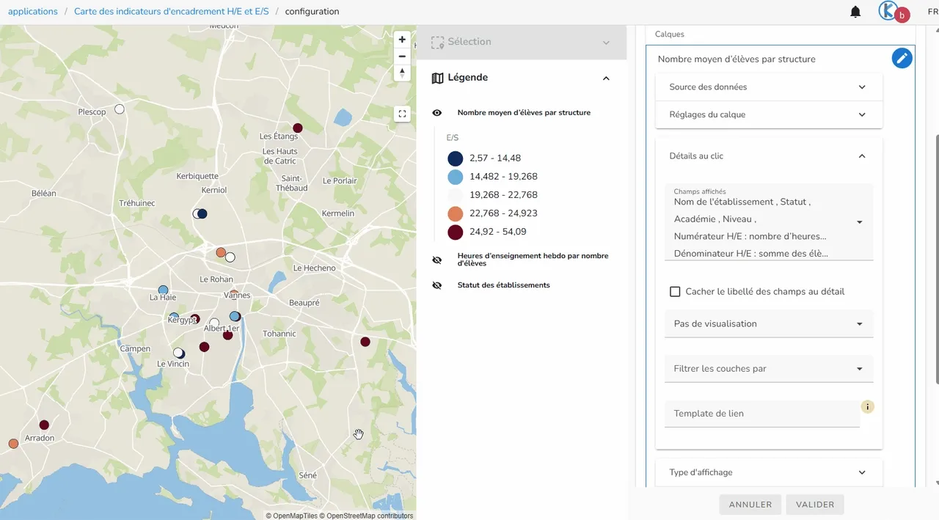Click the Légende map icon

[x=438, y=78]
